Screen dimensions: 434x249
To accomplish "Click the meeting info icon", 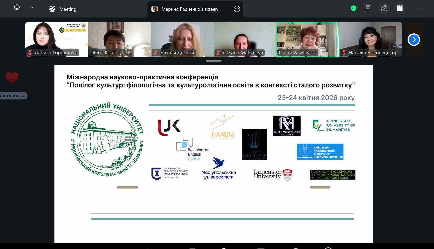I will click(x=17, y=7).
